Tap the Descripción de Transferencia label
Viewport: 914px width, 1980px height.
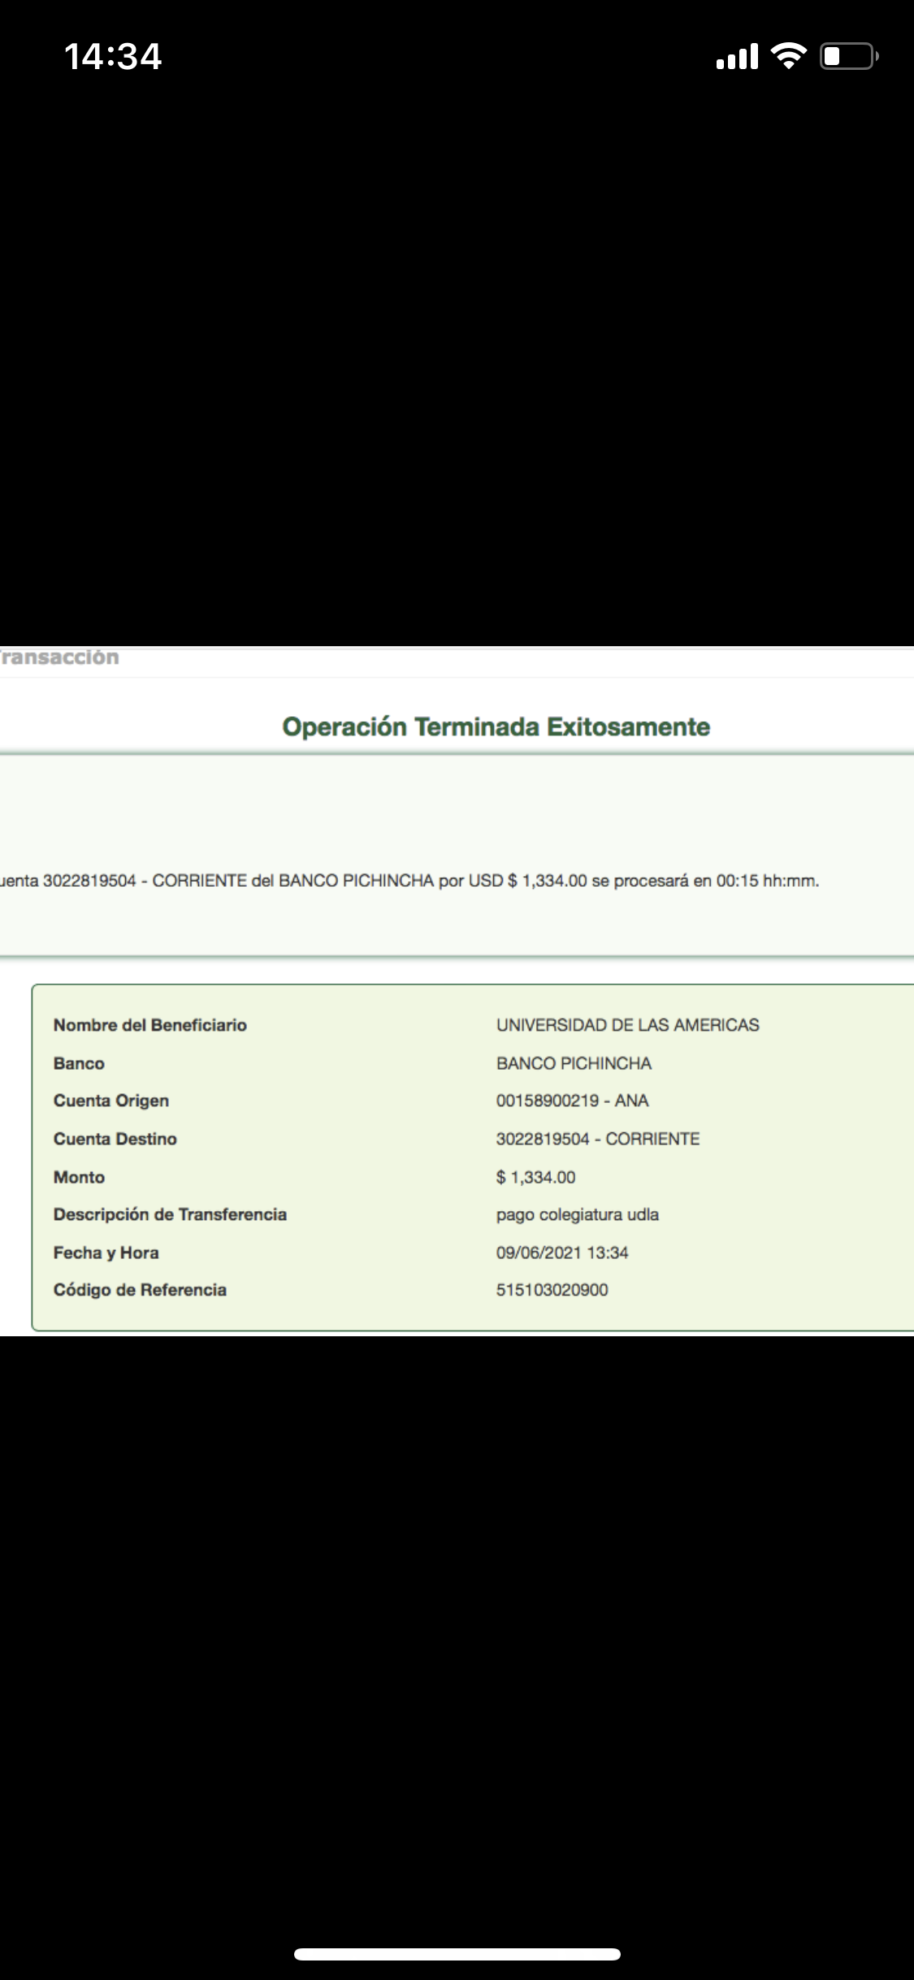tap(170, 1214)
